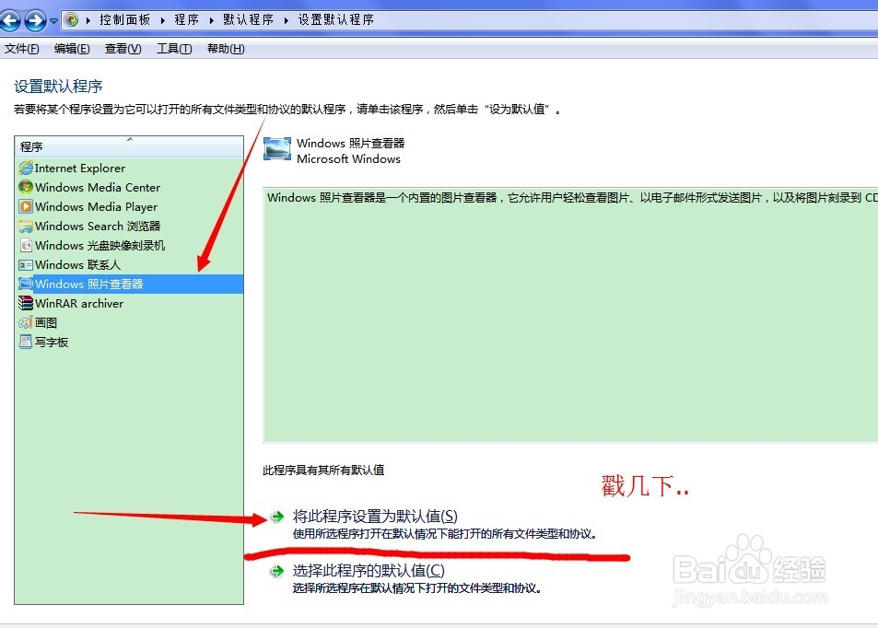This screenshot has height=628, width=878.
Task: Click the Forward navigation arrow button
Action: pos(35,20)
